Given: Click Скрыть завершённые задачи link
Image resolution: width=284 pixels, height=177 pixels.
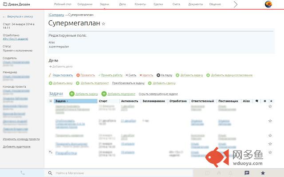Looking at the screenshot, I should (158, 94).
